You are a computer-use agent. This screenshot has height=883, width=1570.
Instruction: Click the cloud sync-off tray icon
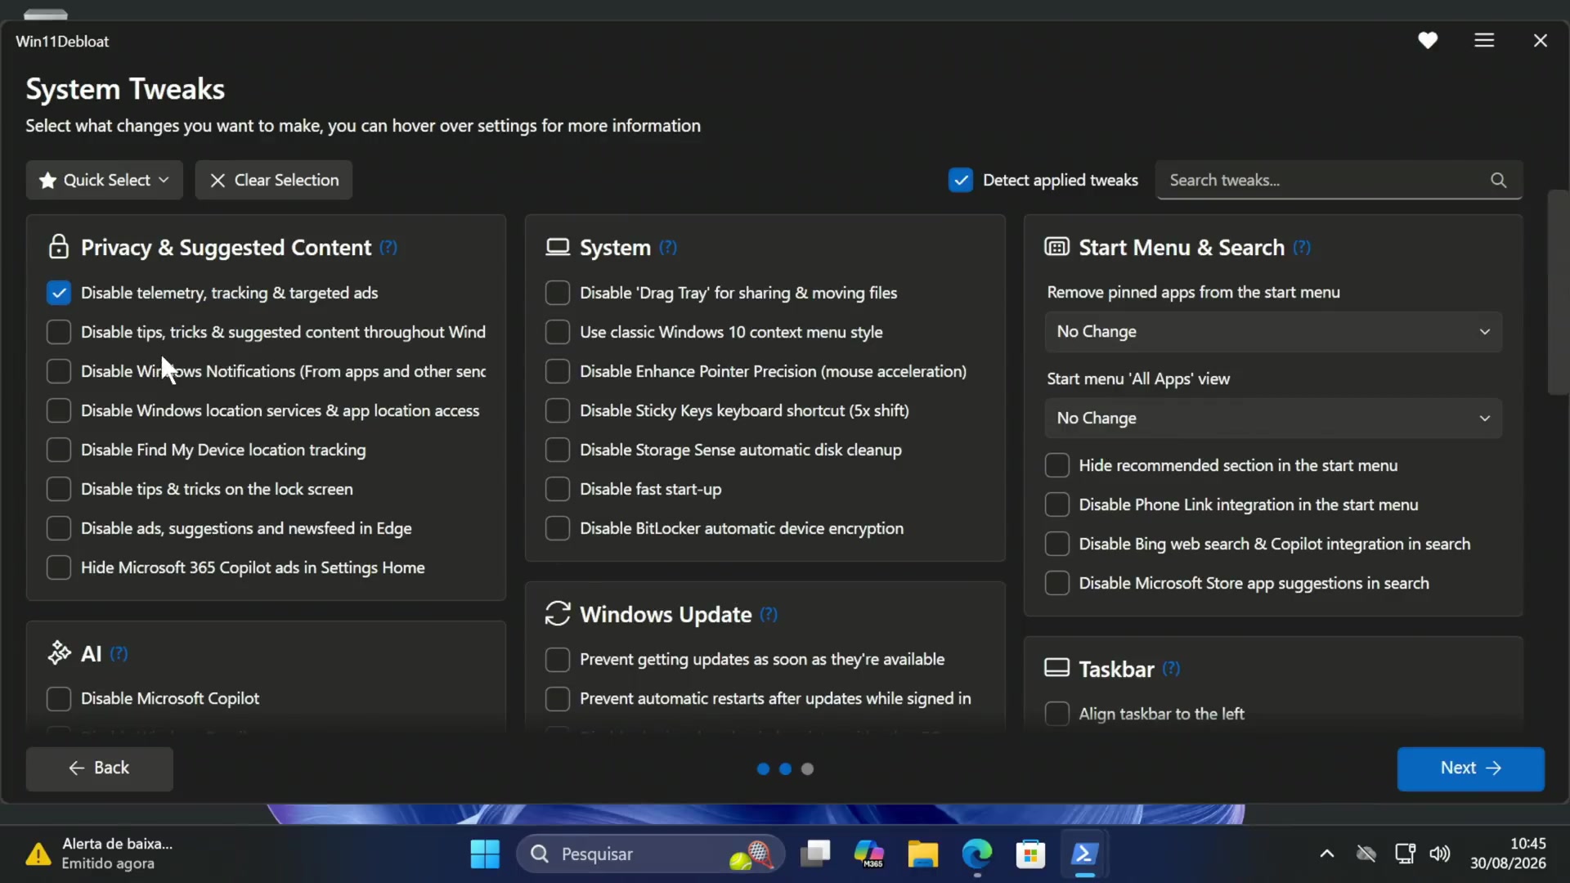point(1366,854)
